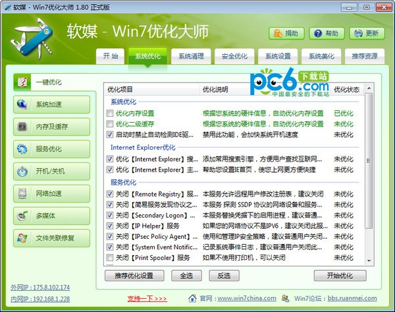The image size is (395, 312).
Task: Open the 系统清理 tab
Action: [191, 56]
